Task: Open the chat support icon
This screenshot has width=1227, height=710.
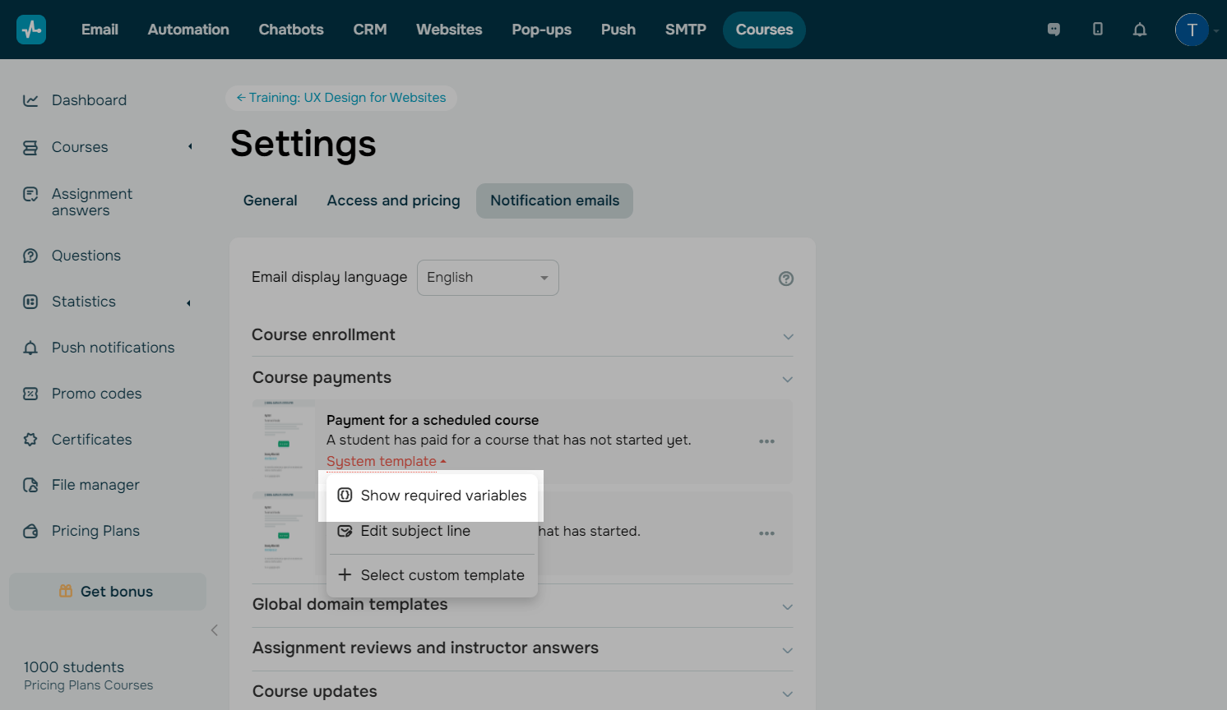Action: click(x=1053, y=30)
